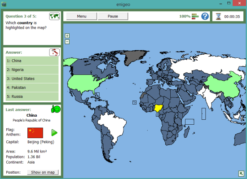Viewport: 247px width, 179px height.
Task: Select answer 2: Nigeria
Action: 32,70
